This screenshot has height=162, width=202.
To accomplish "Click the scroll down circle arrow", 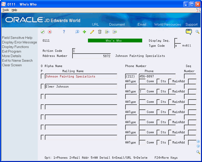I will point(198,146).
